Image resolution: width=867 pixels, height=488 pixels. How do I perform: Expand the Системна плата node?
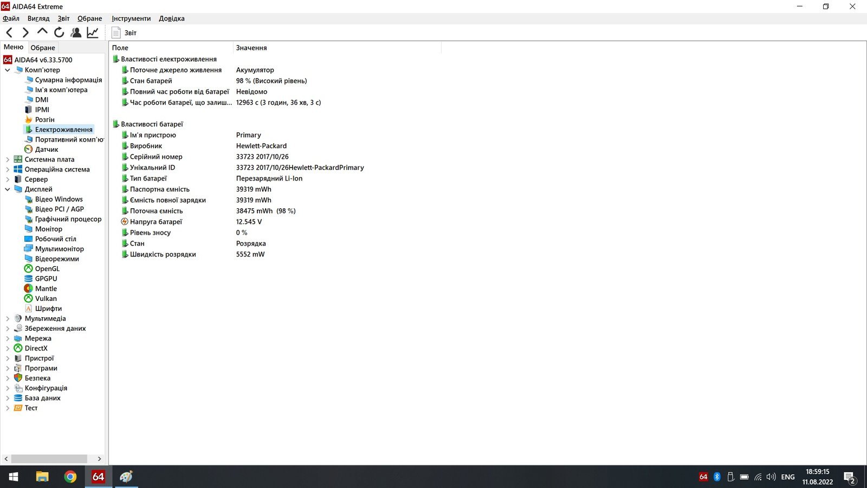tap(8, 159)
